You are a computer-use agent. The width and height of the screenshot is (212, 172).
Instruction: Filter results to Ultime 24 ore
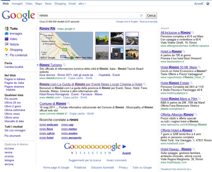pos(13,102)
